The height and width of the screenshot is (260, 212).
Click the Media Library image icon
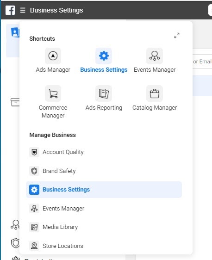(34, 227)
